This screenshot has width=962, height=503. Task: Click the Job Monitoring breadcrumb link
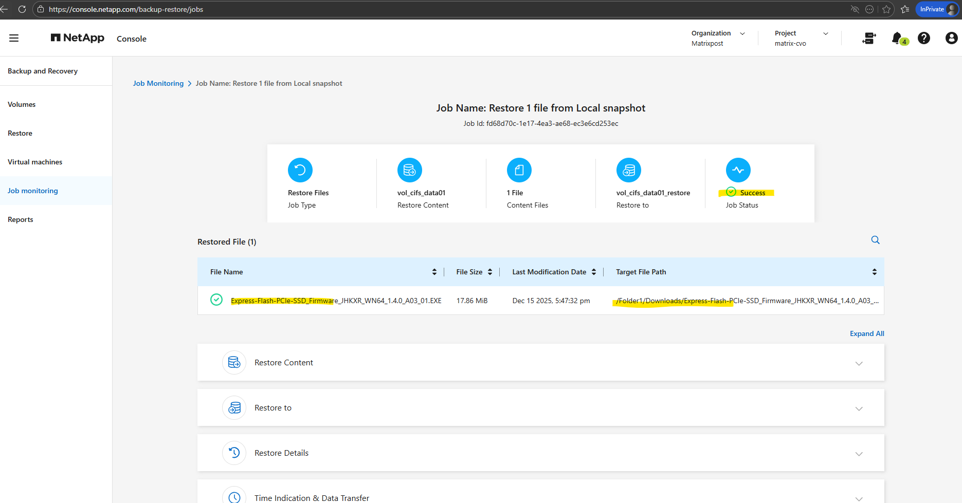pyautogui.click(x=158, y=83)
